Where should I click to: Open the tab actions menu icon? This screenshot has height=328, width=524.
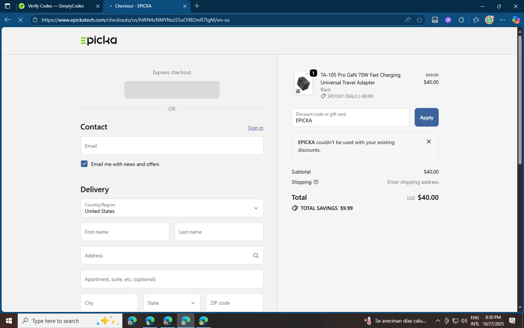[x=7, y=6]
